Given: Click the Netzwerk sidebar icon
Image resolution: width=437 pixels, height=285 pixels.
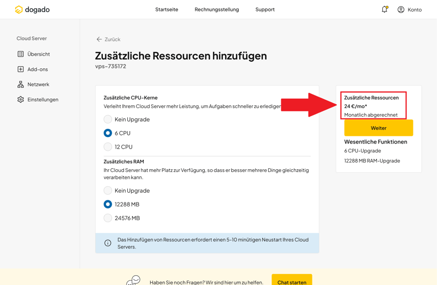Looking at the screenshot, I should [x=21, y=85].
